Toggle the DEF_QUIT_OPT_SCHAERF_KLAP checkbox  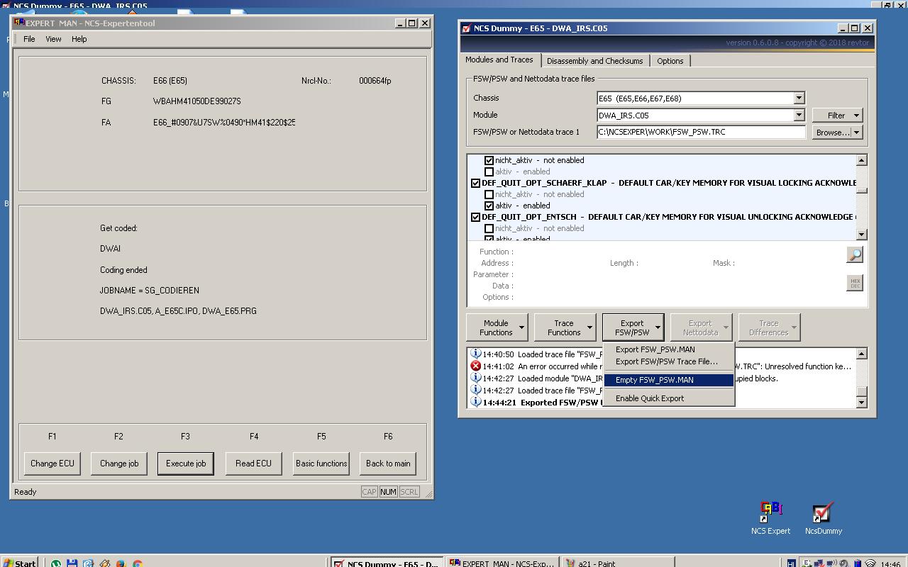click(475, 183)
